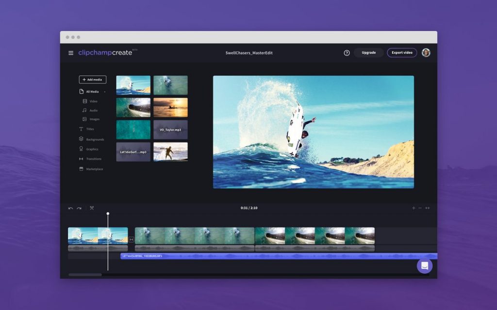Click the Upgrade button

(368, 53)
